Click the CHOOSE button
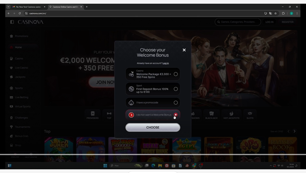 coord(153,127)
